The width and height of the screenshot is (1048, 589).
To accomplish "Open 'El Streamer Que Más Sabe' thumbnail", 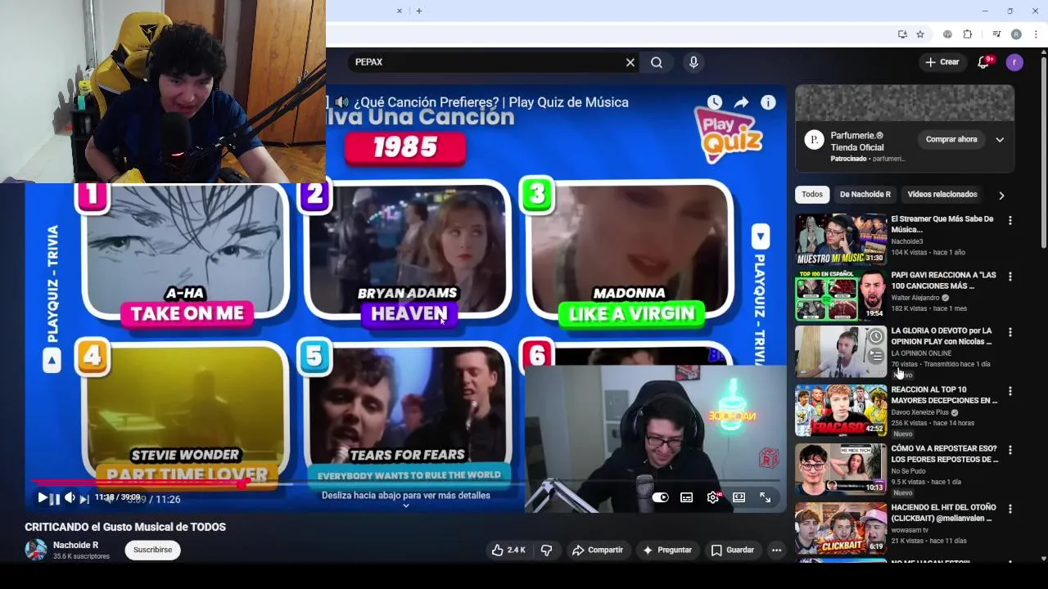I will point(841,239).
